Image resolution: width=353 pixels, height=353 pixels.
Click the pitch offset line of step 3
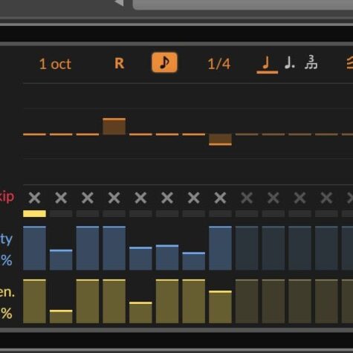[88, 135]
